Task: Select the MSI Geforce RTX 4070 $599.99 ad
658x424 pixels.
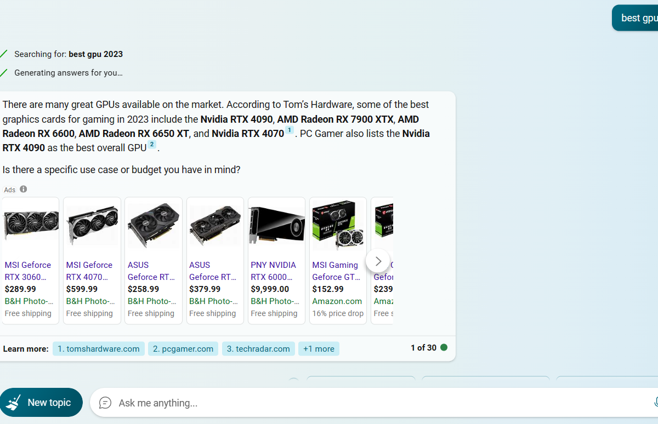Action: coord(92,261)
